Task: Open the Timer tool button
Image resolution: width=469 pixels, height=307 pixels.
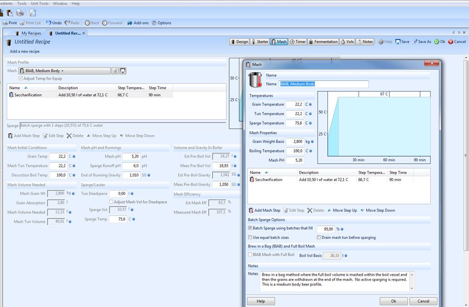Action: [298, 42]
